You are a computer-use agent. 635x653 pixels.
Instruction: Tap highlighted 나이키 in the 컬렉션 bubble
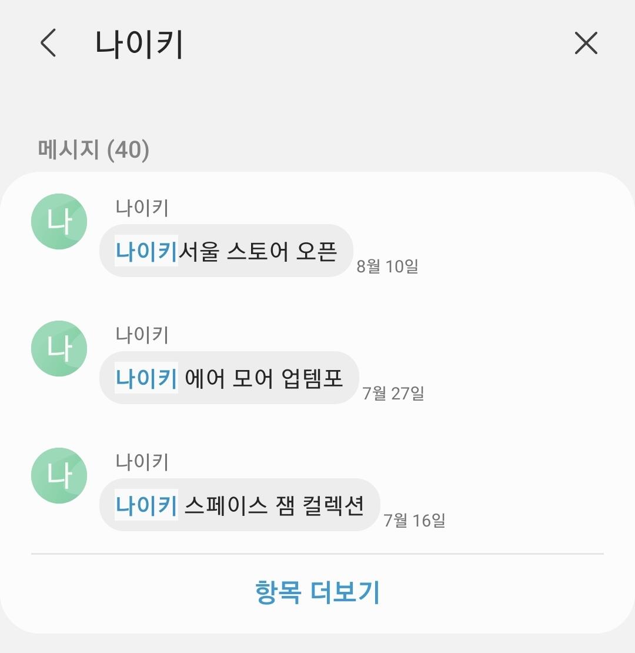click(x=146, y=505)
